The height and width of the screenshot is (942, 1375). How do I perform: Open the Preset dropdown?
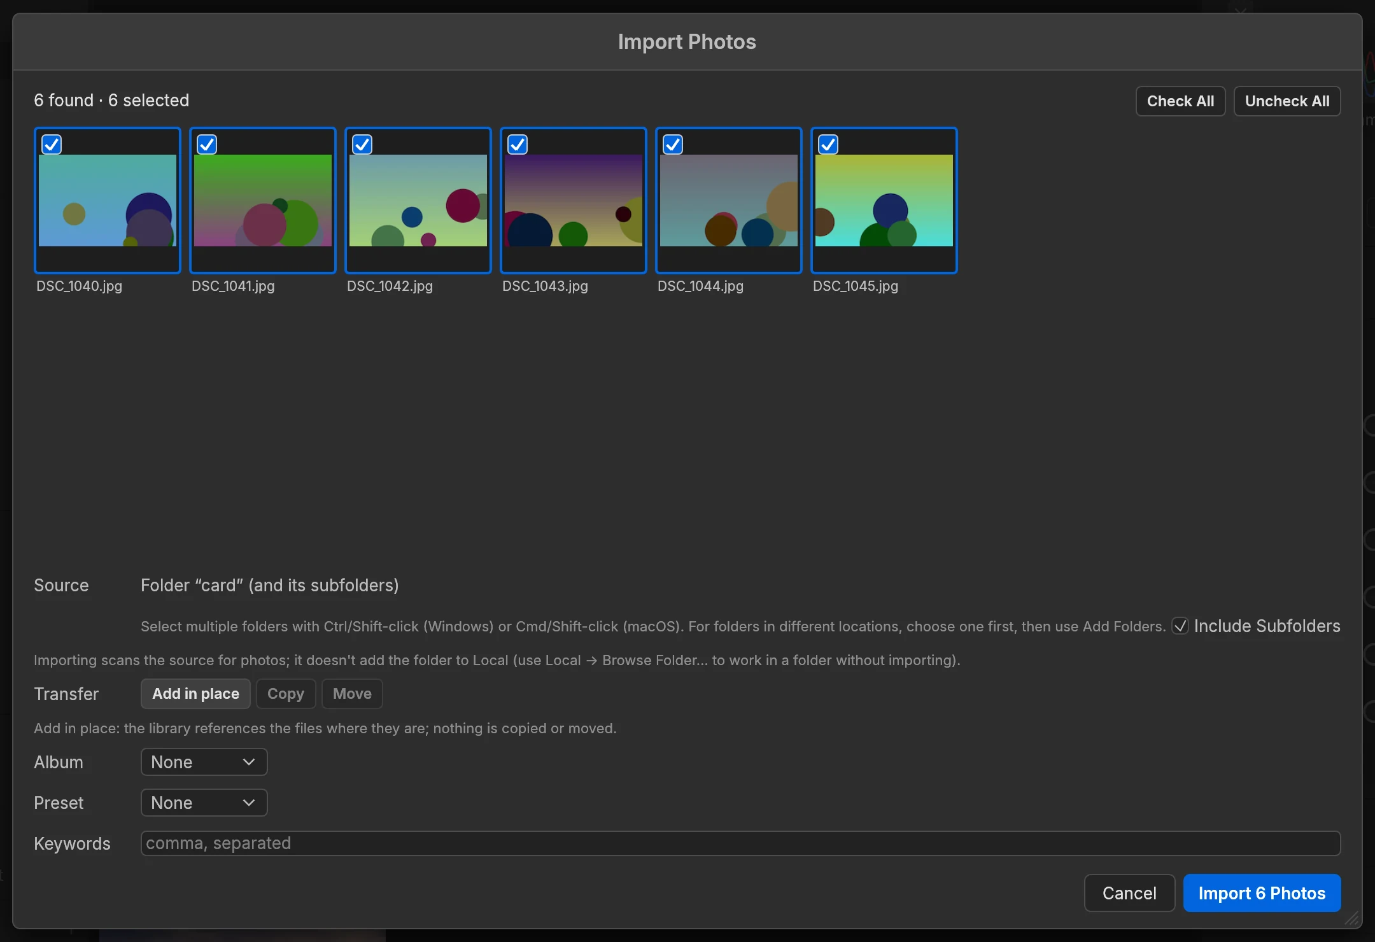tap(204, 803)
